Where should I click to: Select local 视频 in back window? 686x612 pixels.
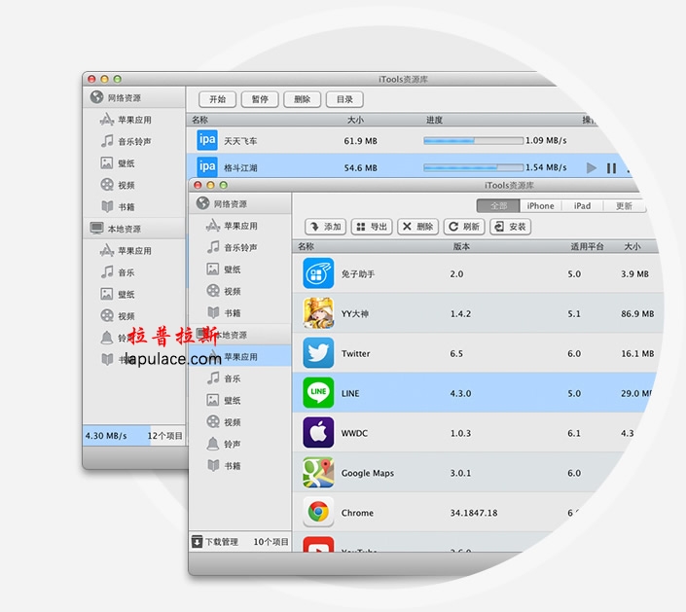point(134,316)
